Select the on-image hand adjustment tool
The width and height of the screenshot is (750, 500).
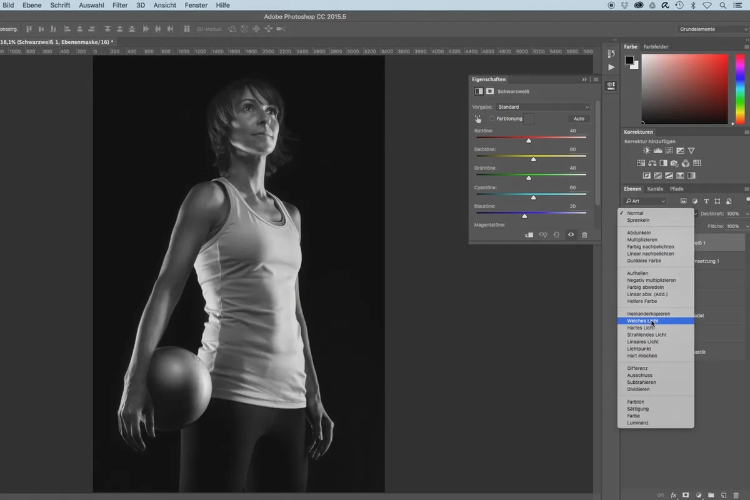(x=478, y=118)
